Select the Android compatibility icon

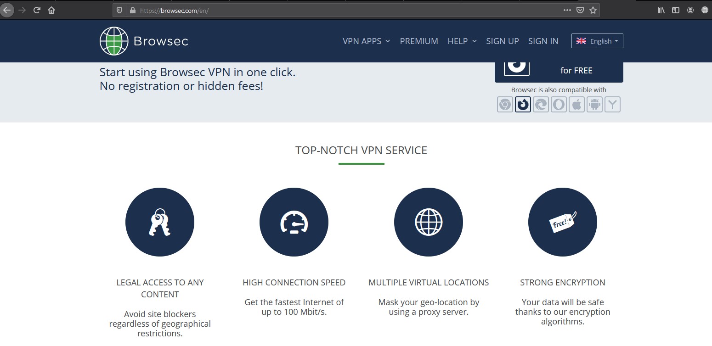[x=594, y=105]
